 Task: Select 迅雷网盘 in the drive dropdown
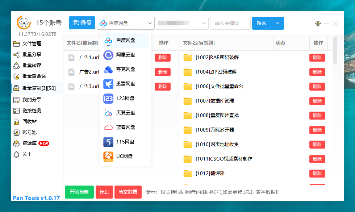click(125, 84)
